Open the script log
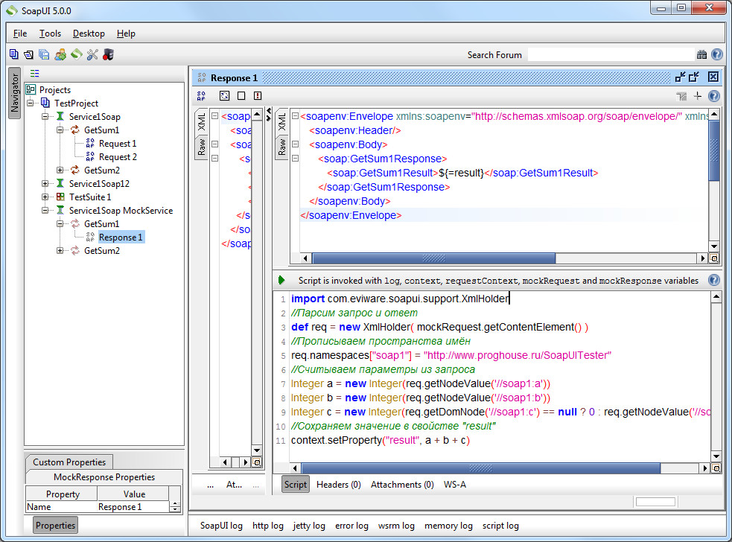 tap(500, 526)
